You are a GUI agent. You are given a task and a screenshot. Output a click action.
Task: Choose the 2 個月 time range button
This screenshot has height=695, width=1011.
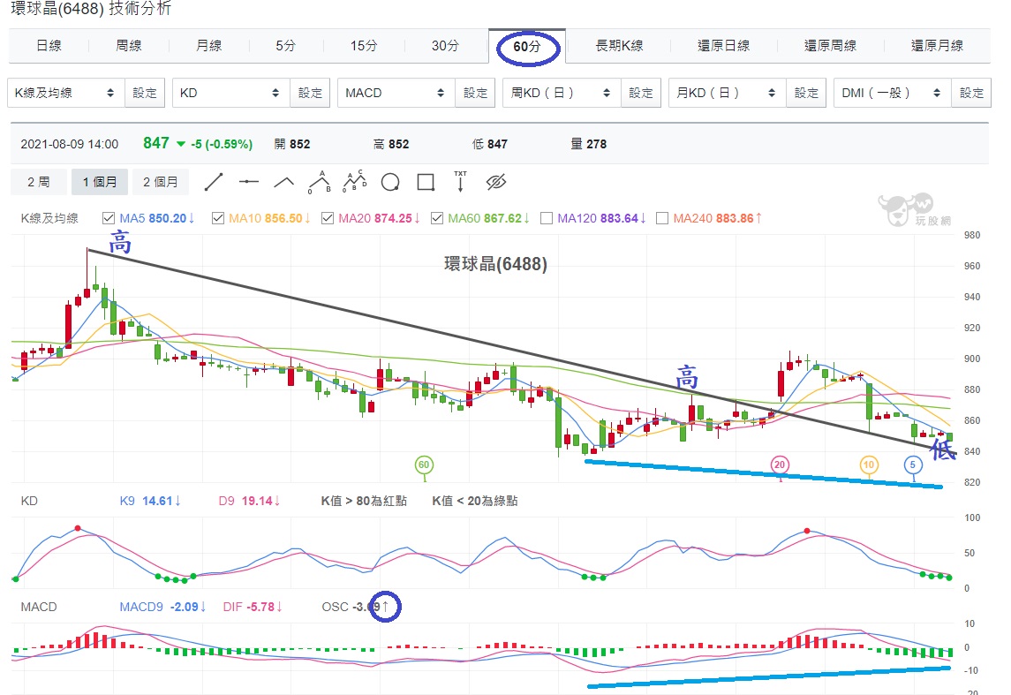(x=160, y=183)
